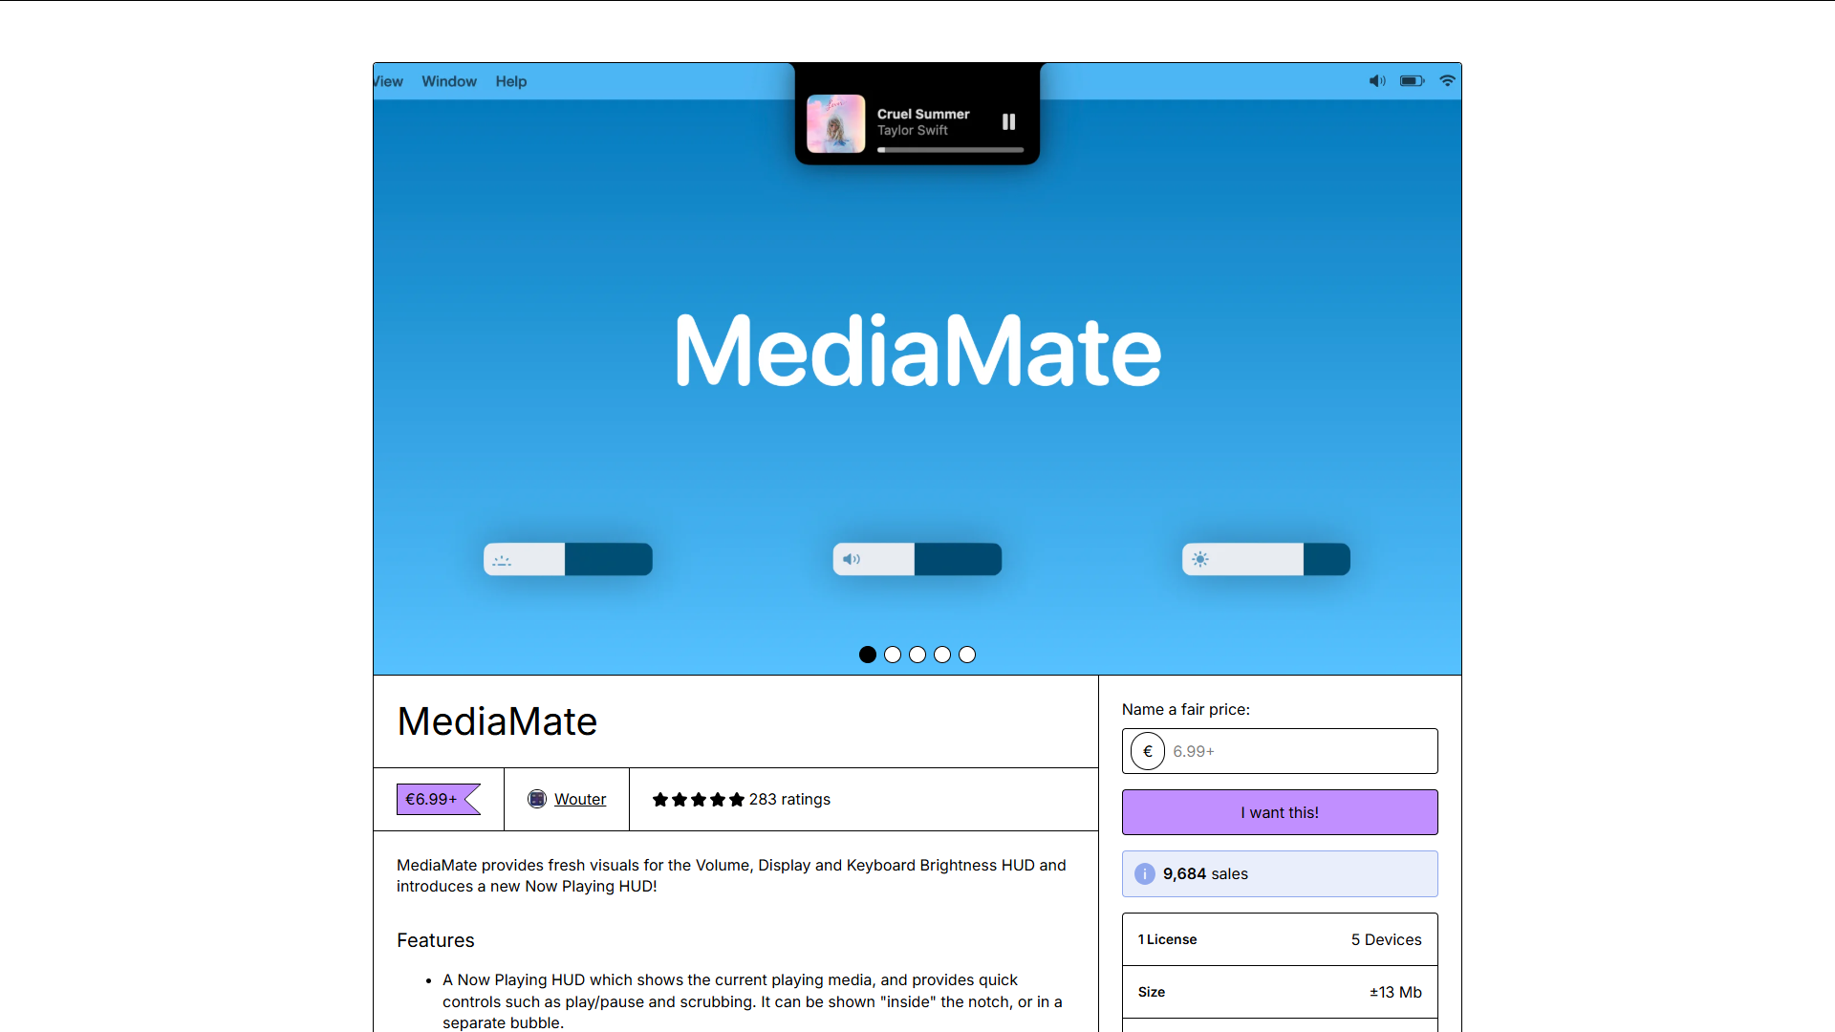Click the volume speaker icon in menu bar
Viewport: 1835px width, 1032px height.
[x=1376, y=81]
